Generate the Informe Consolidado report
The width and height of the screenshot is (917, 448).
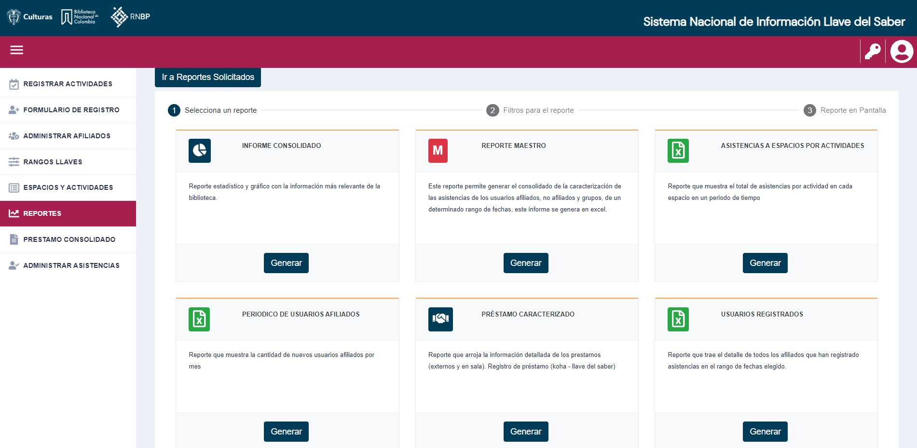click(x=286, y=263)
